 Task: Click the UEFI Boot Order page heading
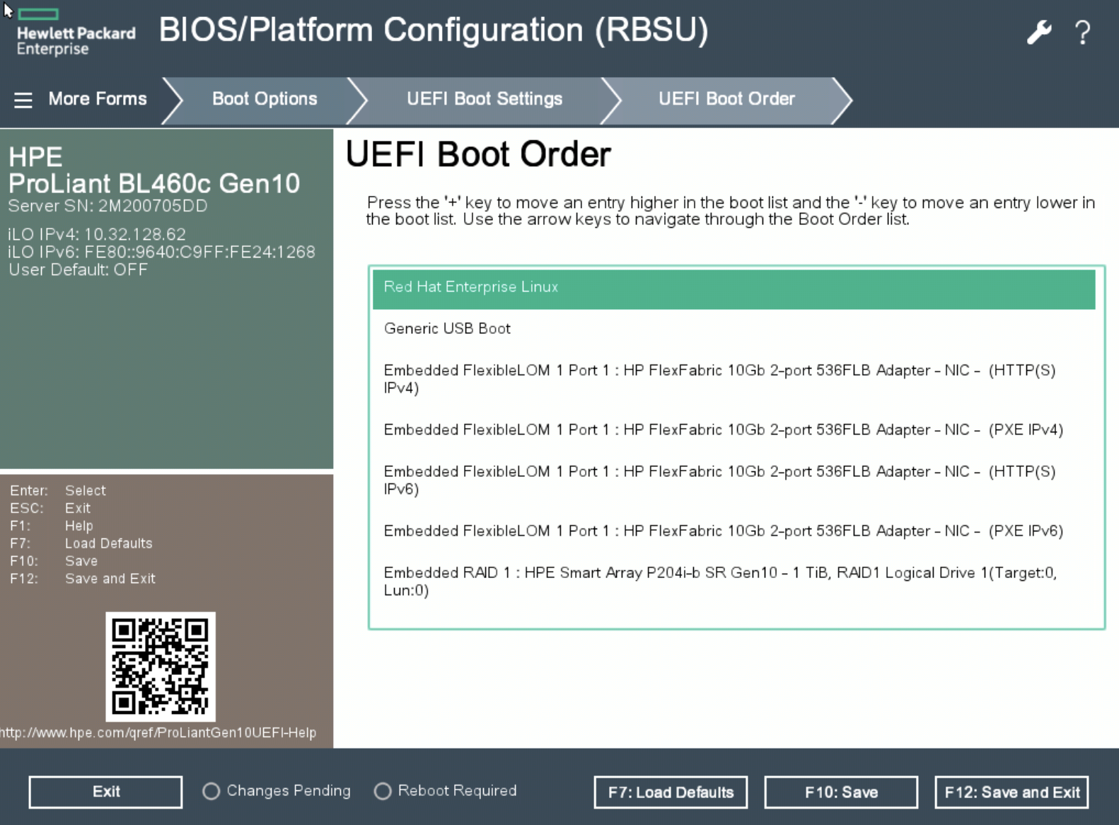tap(478, 154)
